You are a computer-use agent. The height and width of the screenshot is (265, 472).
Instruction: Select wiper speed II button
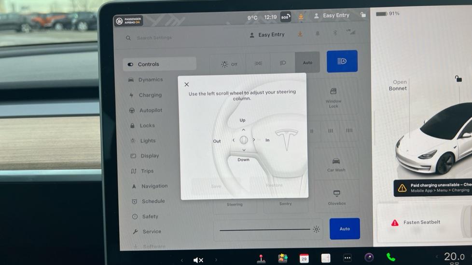312,131
